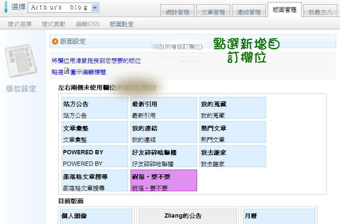Click the orange arrow icon beside 版面設定
340x224 pixels.
[55, 41]
